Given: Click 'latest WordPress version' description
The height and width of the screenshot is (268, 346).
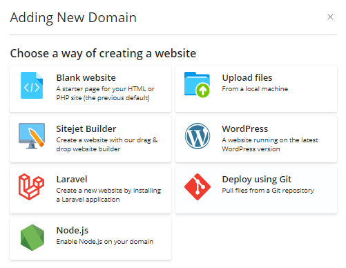Looking at the screenshot, I should pos(270,144).
